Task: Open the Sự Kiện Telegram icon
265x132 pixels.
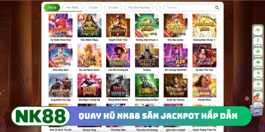Action: pyautogui.click(x=258, y=74)
